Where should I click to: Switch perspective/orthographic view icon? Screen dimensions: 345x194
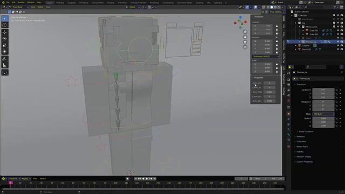tap(245, 47)
